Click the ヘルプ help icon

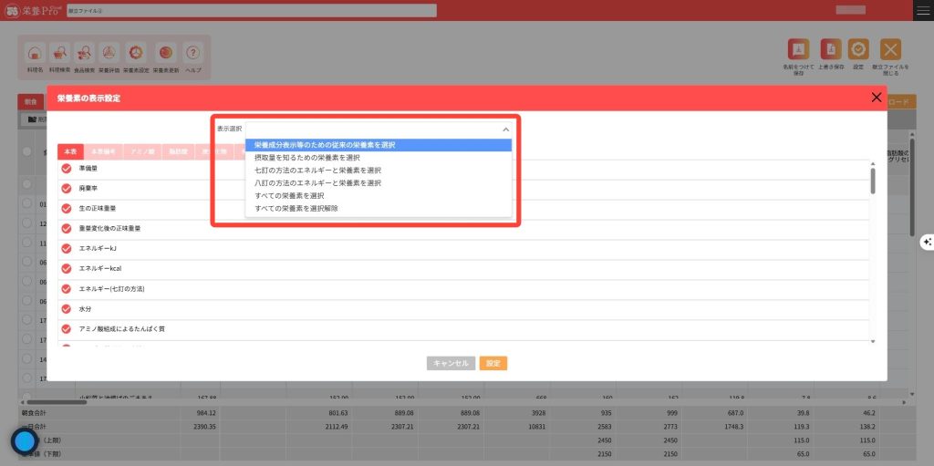[192, 55]
